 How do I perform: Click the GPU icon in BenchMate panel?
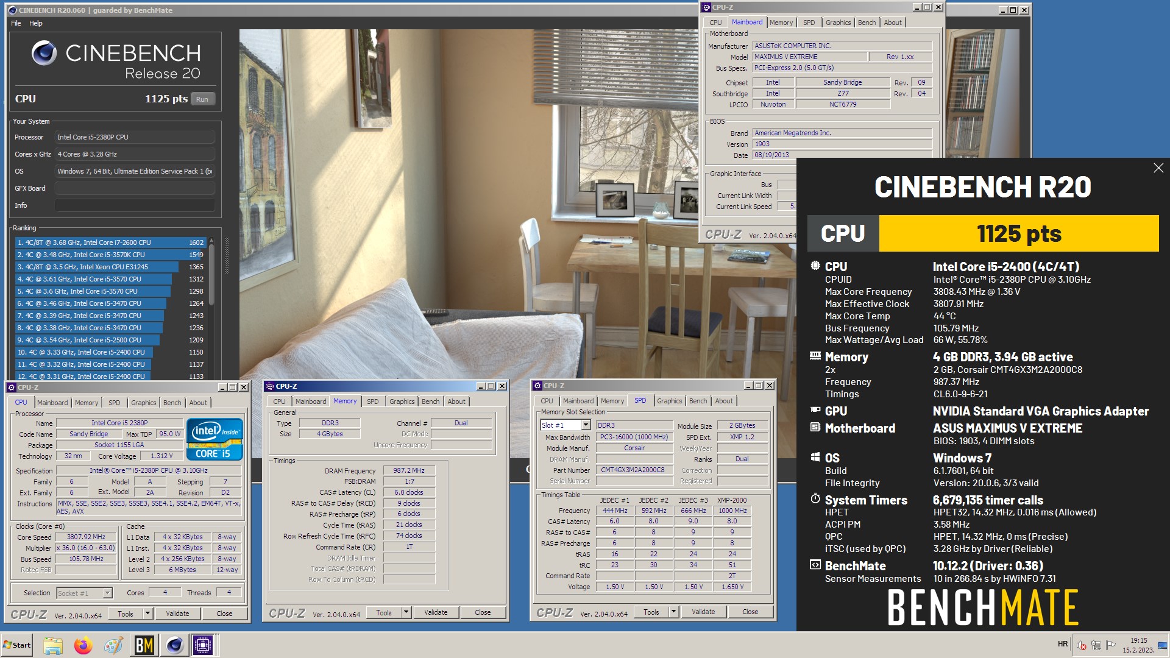pos(815,411)
